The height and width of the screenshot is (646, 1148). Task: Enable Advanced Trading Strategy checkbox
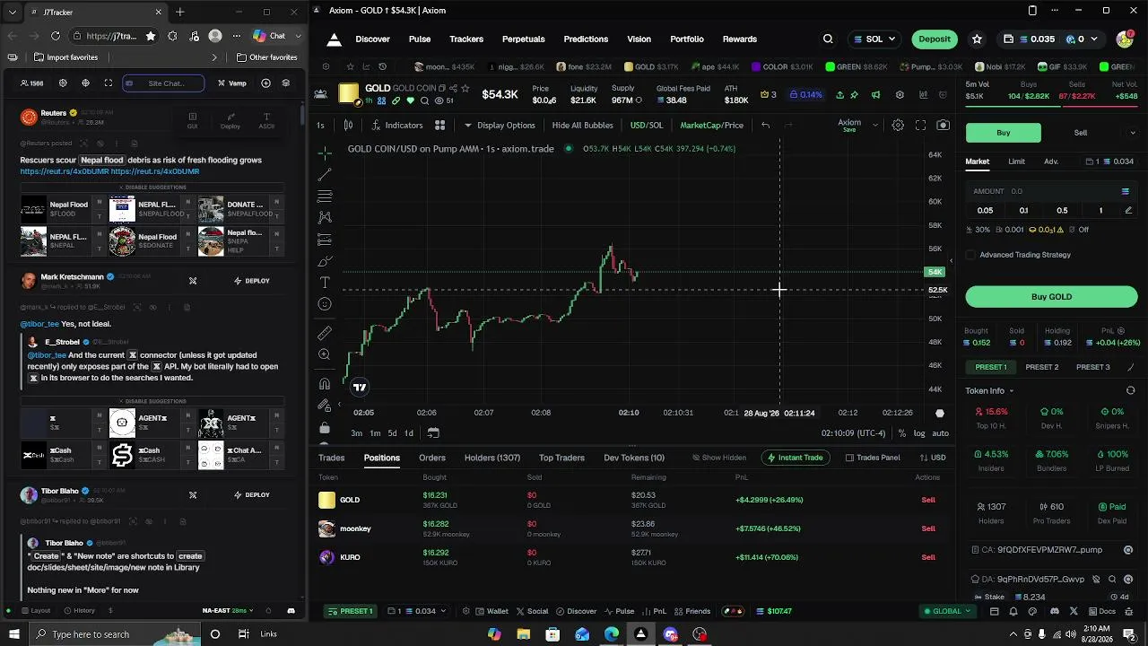[x=970, y=255]
